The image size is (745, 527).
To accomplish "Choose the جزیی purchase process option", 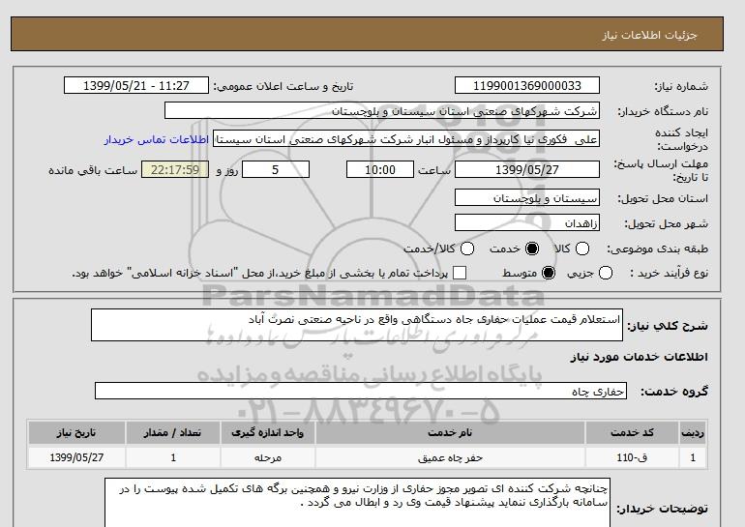I will pos(606,273).
